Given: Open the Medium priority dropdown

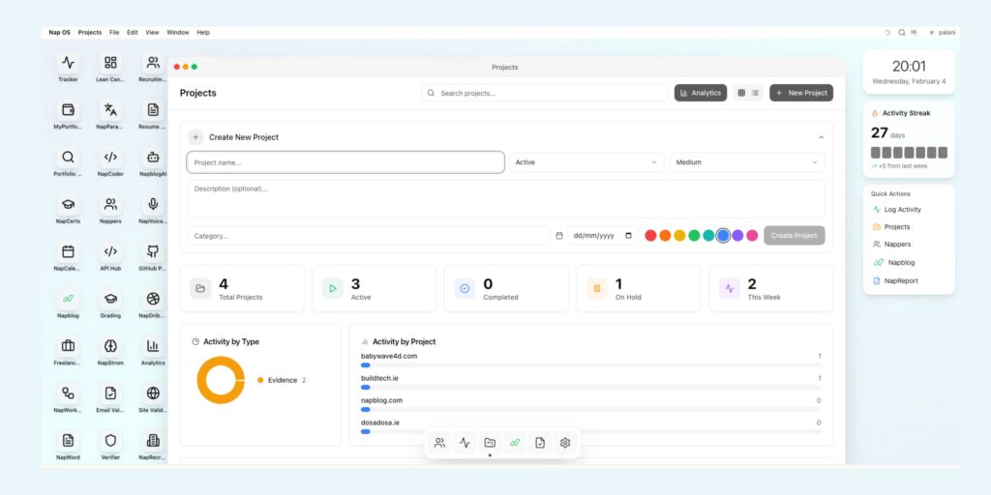Looking at the screenshot, I should click(x=747, y=162).
